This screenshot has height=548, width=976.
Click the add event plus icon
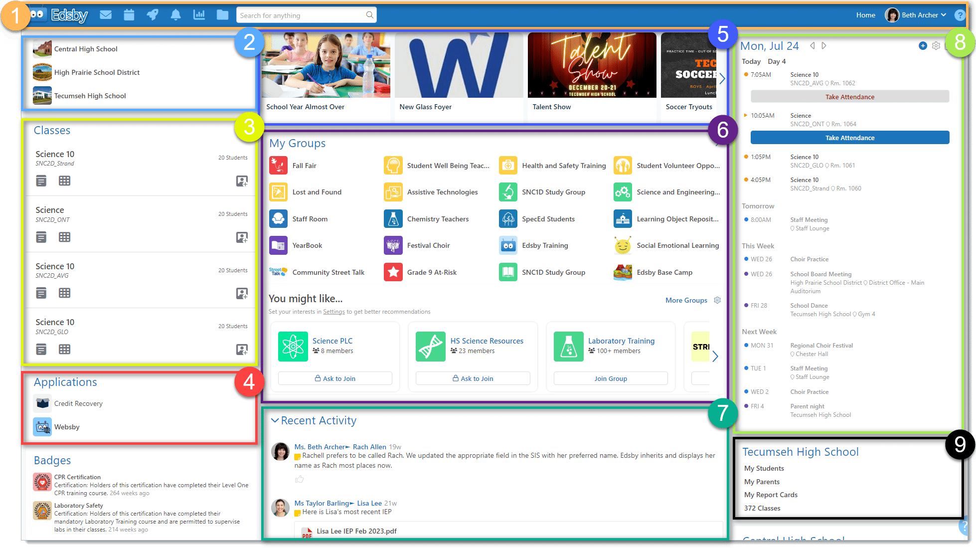click(x=923, y=46)
